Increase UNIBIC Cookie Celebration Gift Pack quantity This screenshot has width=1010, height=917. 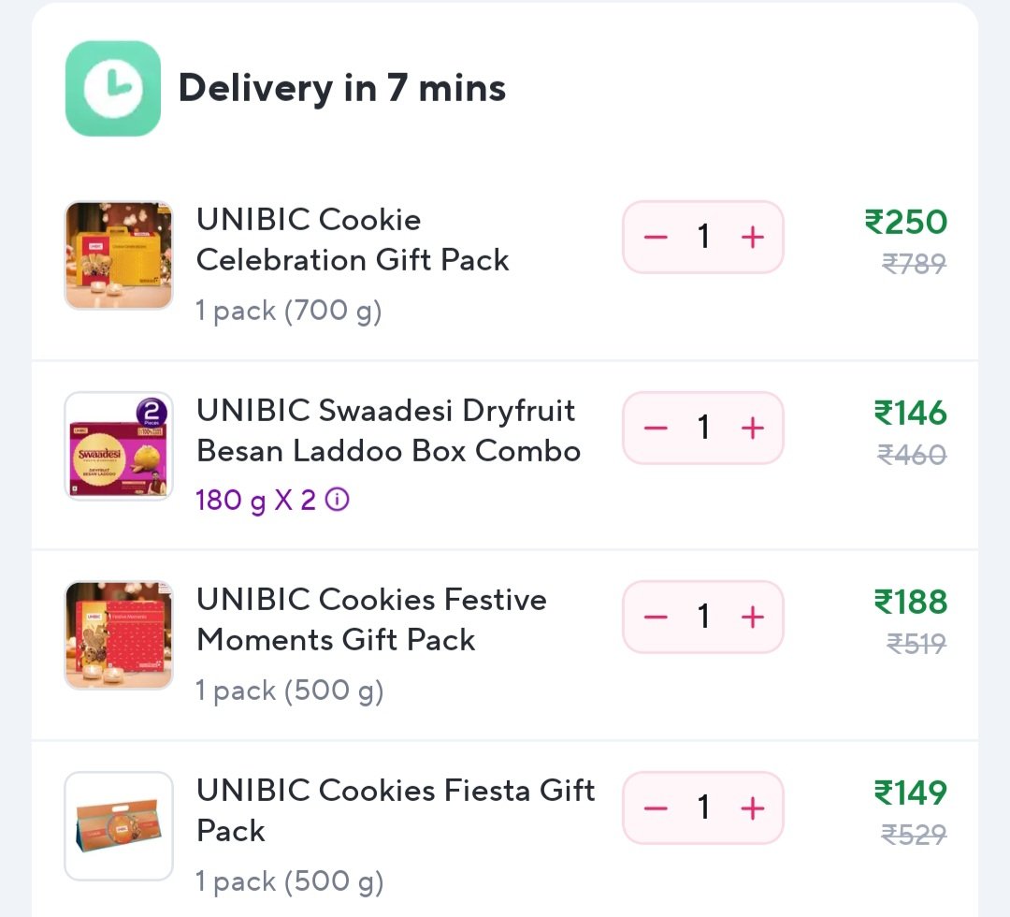[753, 238]
